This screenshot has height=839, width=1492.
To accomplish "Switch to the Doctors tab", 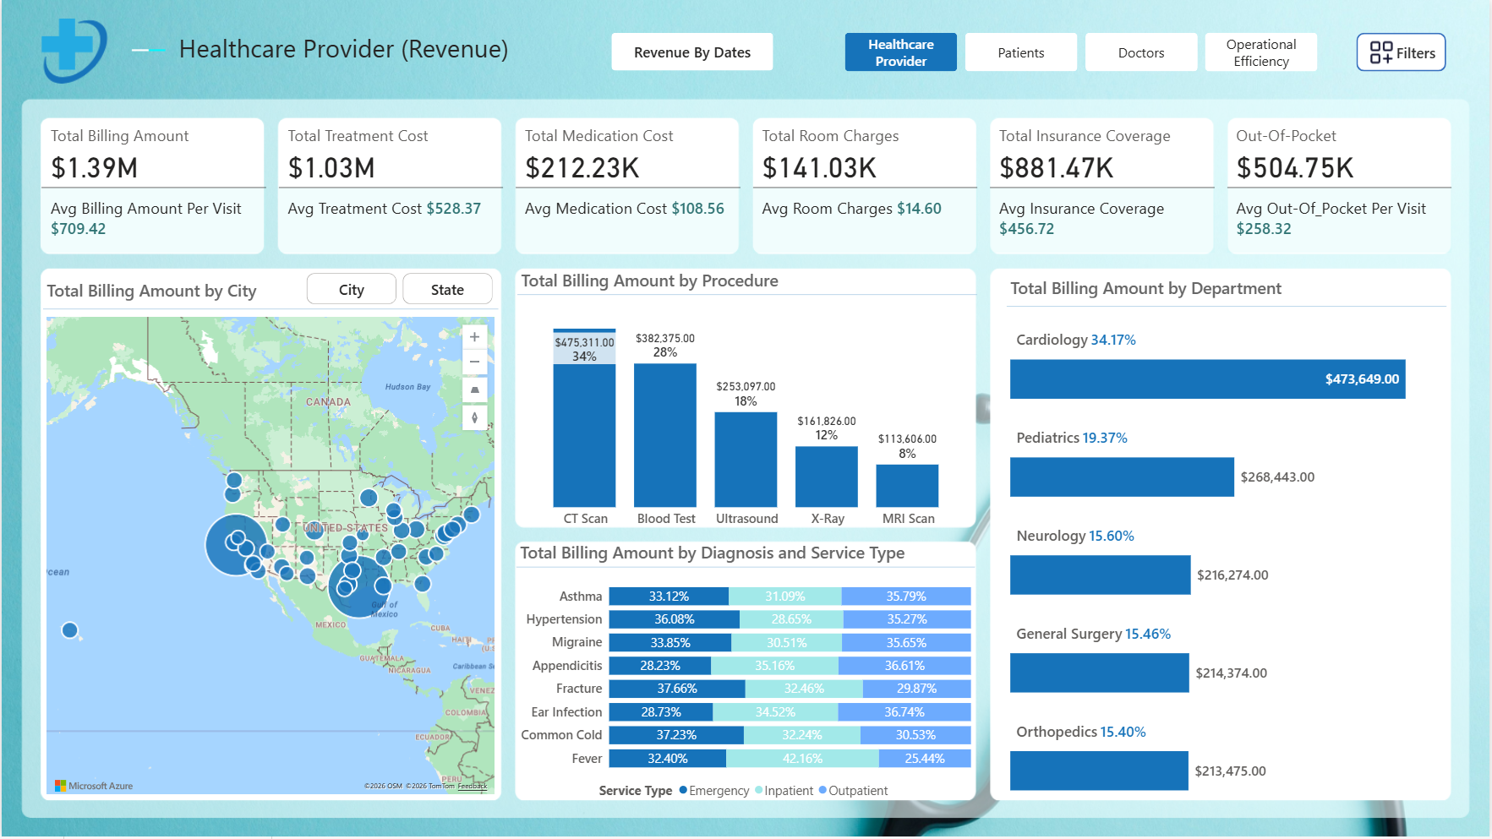I will (x=1141, y=52).
